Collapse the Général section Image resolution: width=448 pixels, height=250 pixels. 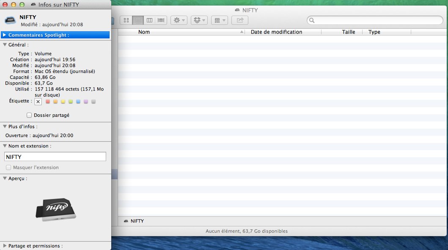pos(5,45)
